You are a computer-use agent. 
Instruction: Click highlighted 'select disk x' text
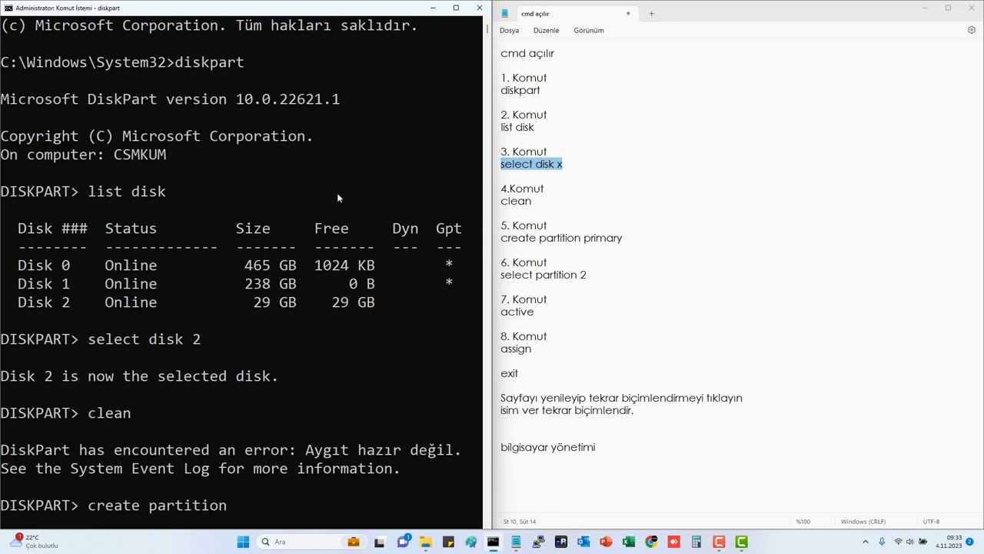tap(531, 164)
